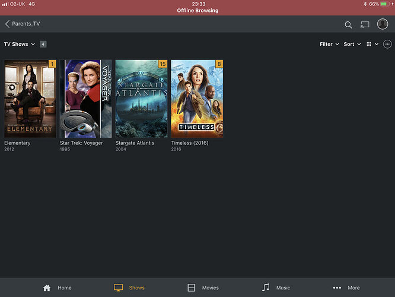
Task: Tap the O2-UK carrier label
Action: [x=17, y=4]
